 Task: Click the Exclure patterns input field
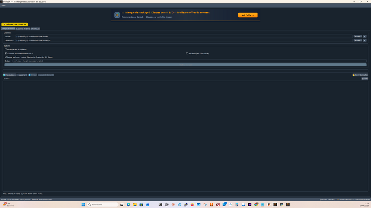(189, 61)
